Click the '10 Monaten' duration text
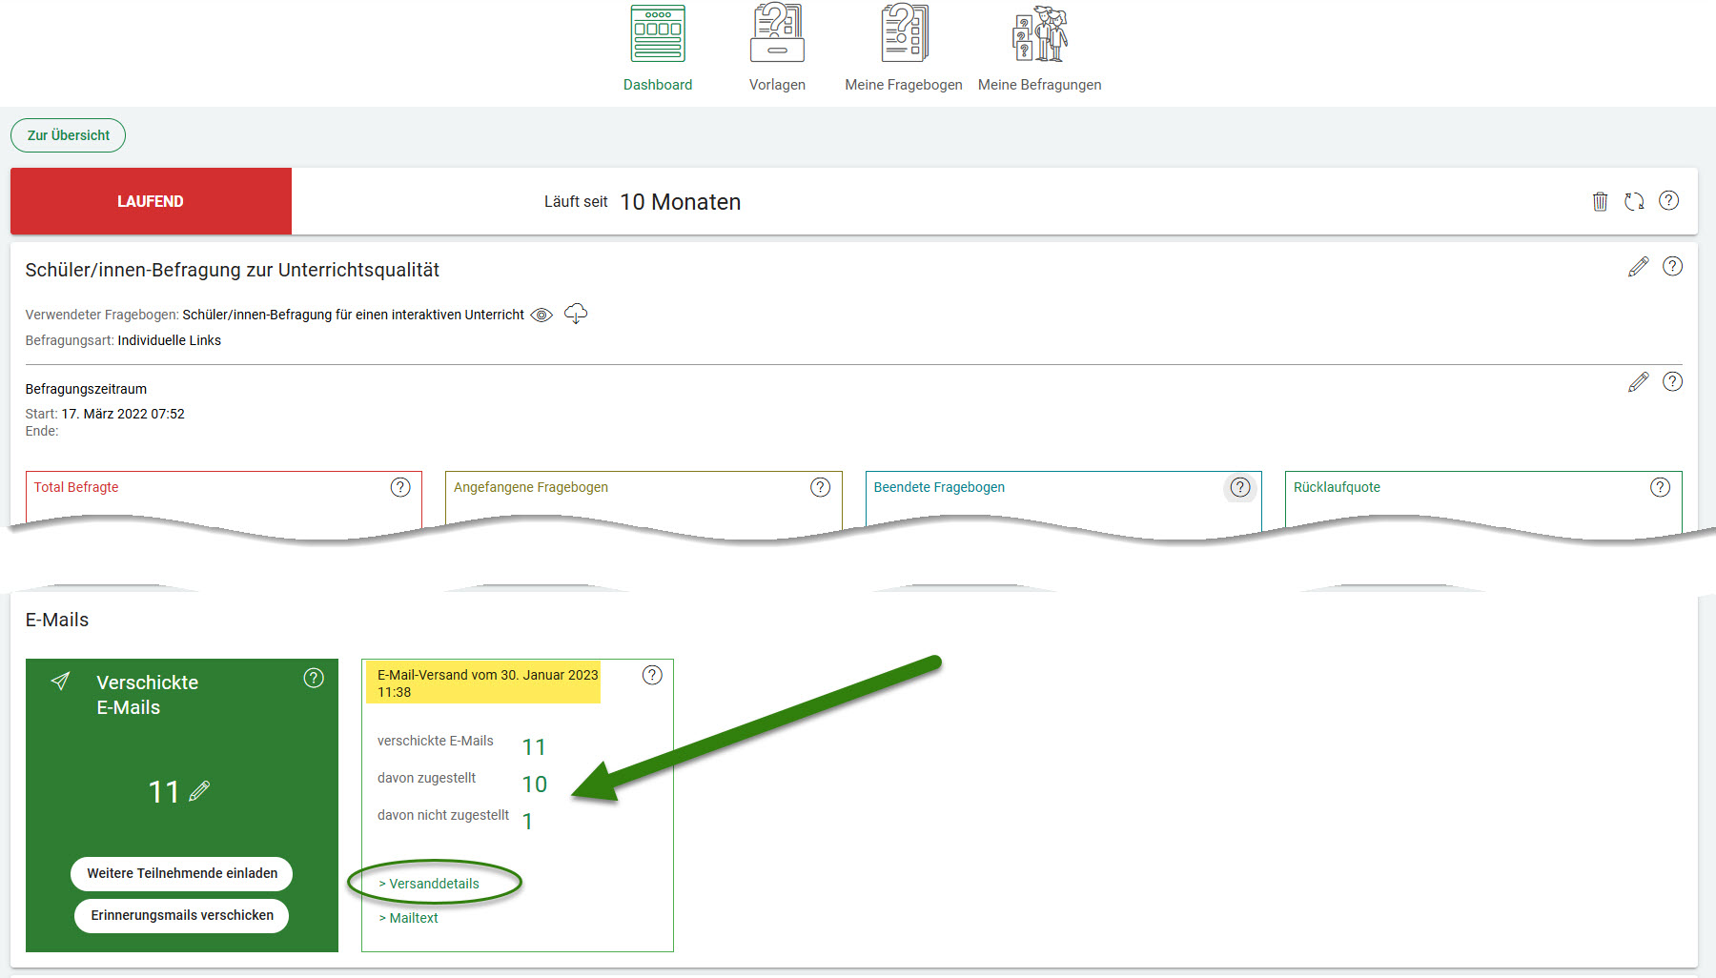The image size is (1716, 978). (680, 202)
